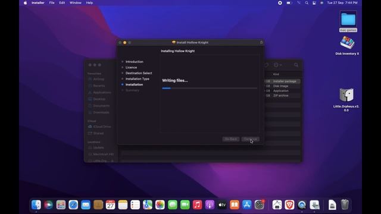Select the Installation step
The image size is (381, 214).
(134, 84)
